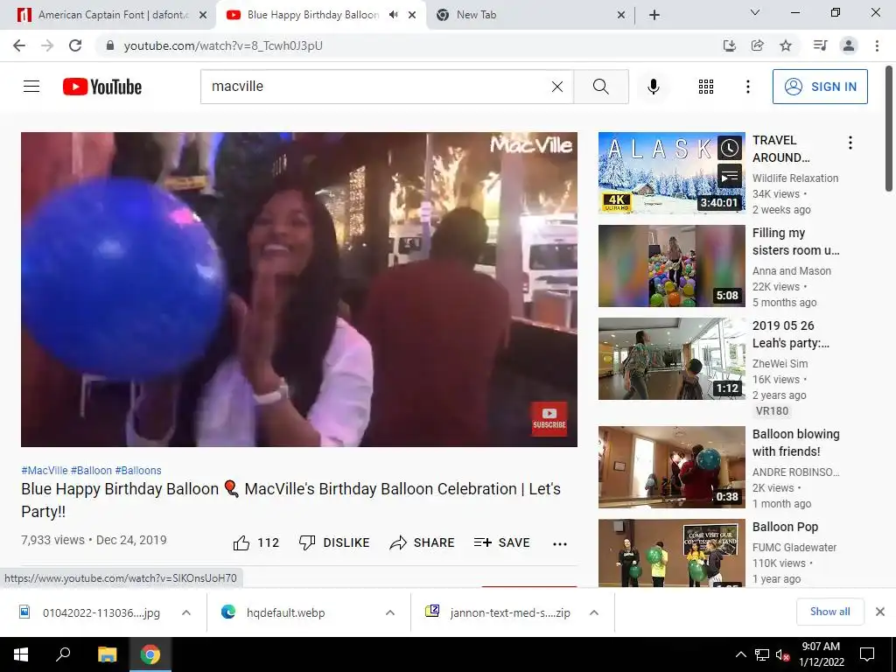The width and height of the screenshot is (896, 672).
Task: Open the Chrome profile icon
Action: pyautogui.click(x=849, y=45)
